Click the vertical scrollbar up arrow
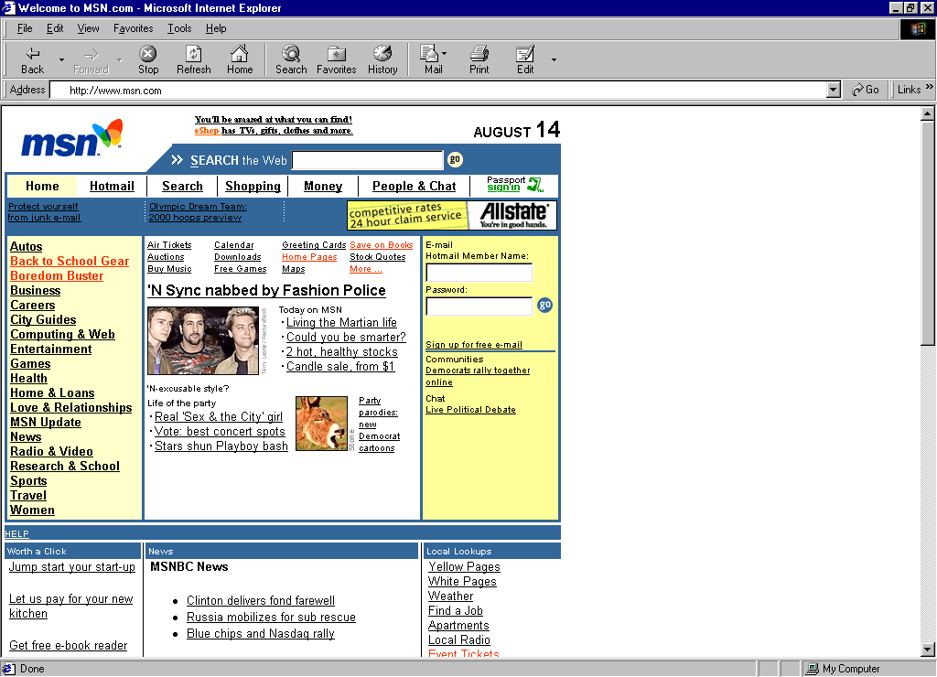 coord(928,113)
